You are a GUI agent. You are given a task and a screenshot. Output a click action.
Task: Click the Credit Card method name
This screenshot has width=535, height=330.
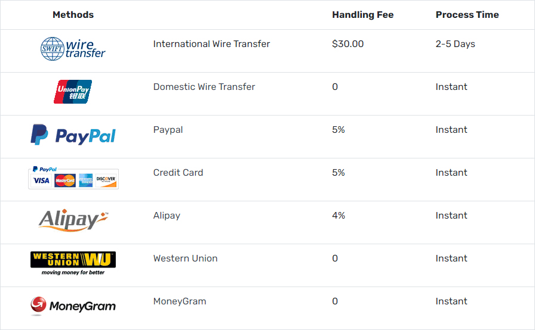tap(178, 173)
